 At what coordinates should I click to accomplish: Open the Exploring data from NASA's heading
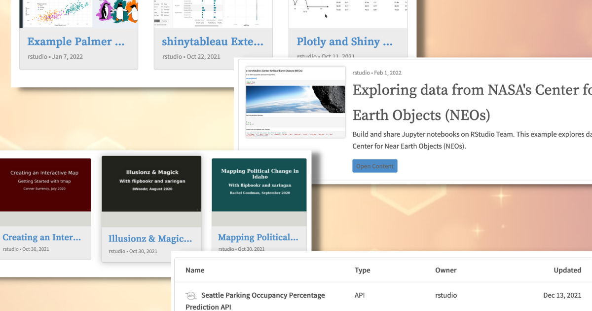[471, 90]
